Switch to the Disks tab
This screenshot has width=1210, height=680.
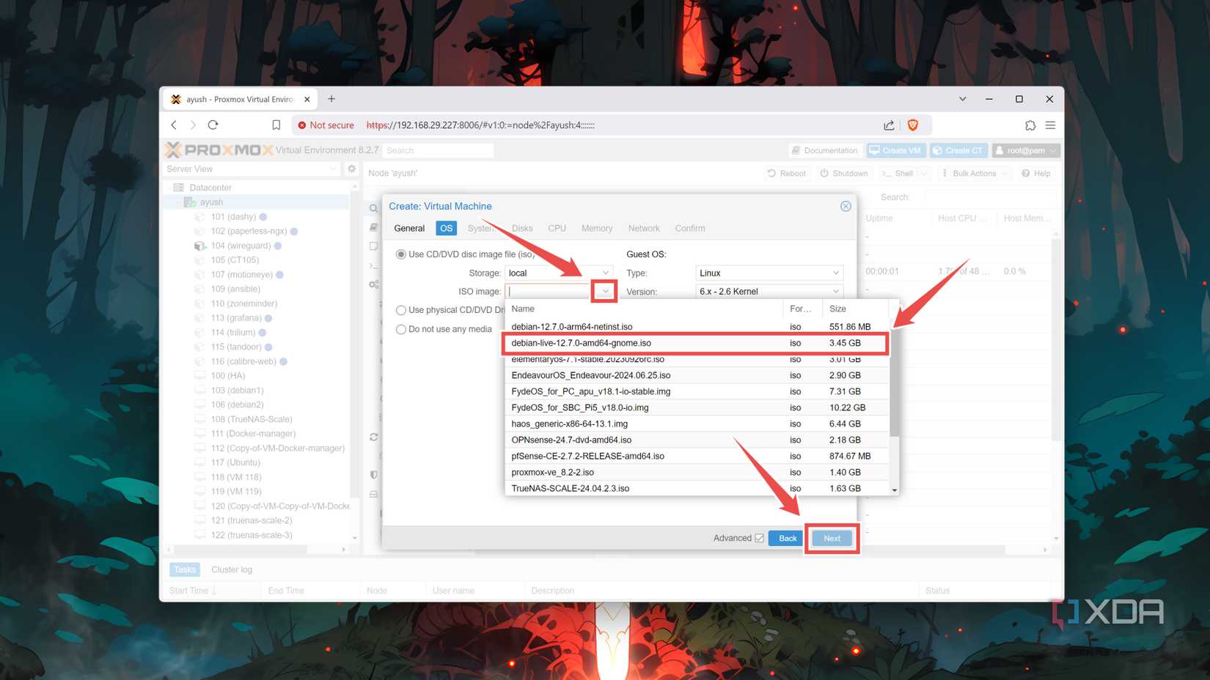pos(522,229)
